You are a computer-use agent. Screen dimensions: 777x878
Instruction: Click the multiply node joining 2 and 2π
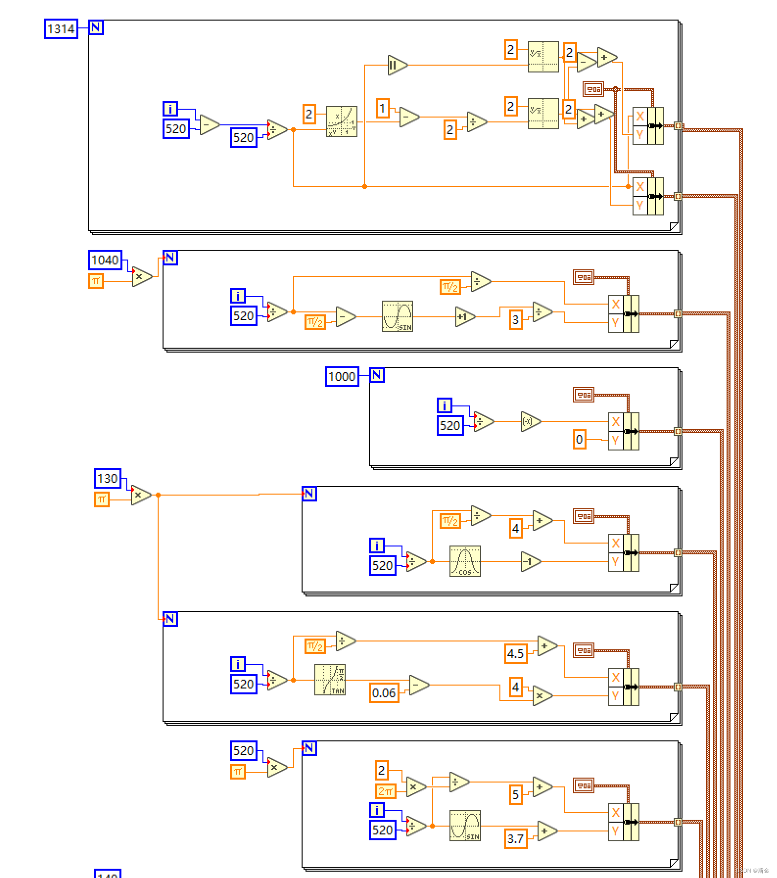click(416, 787)
